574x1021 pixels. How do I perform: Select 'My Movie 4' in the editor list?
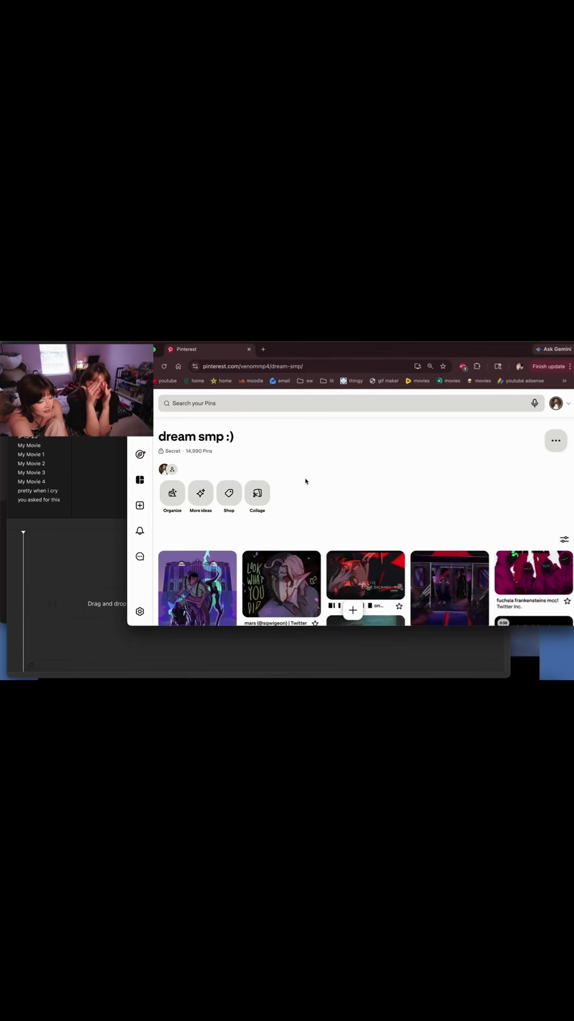[x=31, y=482]
